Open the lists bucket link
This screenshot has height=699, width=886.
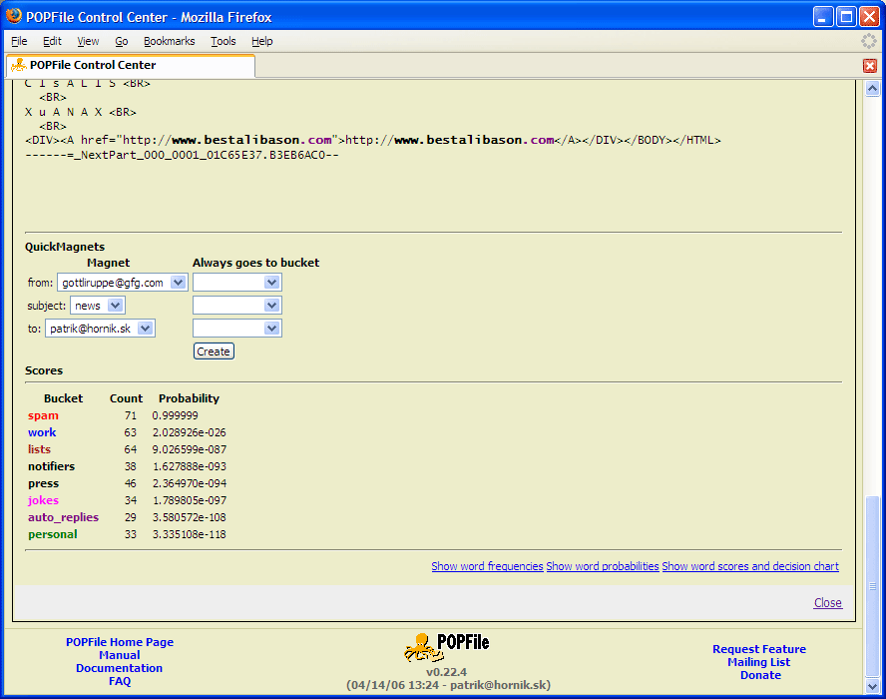coord(39,449)
